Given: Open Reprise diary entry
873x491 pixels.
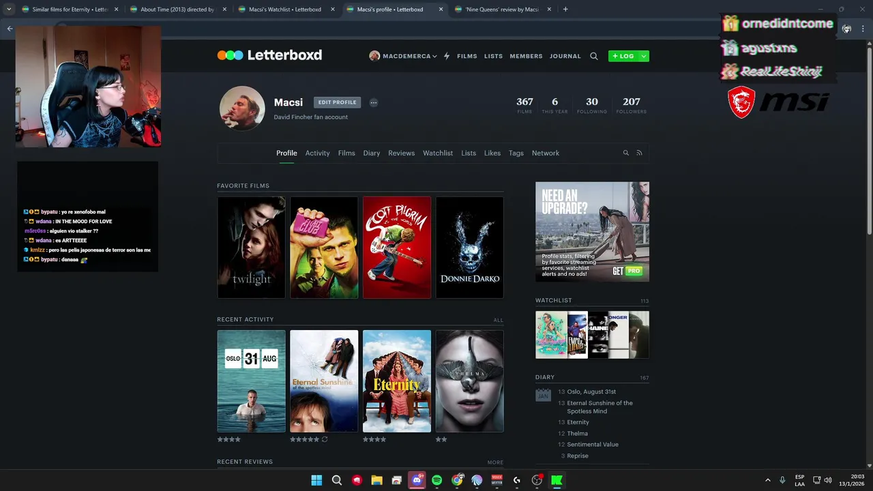Looking at the screenshot, I should click(x=578, y=456).
